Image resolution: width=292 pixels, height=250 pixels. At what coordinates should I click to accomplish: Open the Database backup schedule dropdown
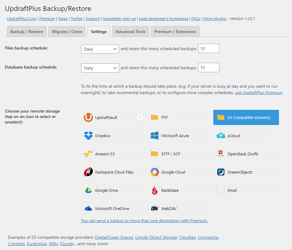click(100, 68)
